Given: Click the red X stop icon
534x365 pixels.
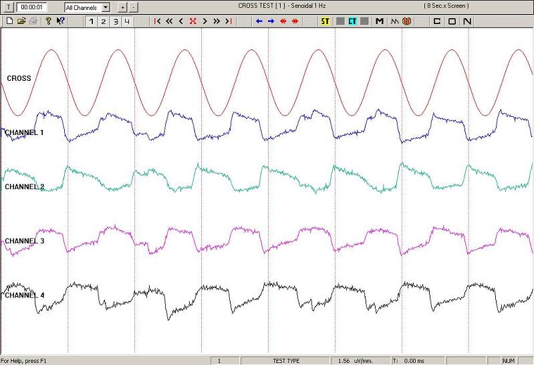Looking at the screenshot, I should 192,21.
